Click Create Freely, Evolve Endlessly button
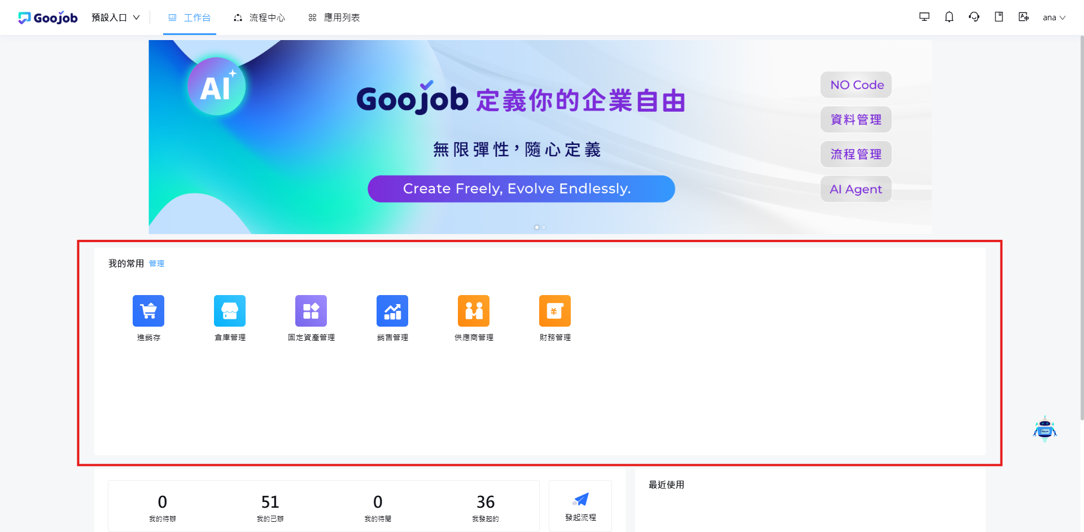This screenshot has height=532, width=1084. coord(521,188)
